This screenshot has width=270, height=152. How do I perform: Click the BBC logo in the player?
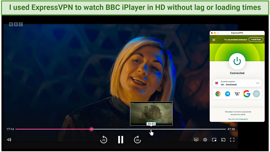point(16,24)
